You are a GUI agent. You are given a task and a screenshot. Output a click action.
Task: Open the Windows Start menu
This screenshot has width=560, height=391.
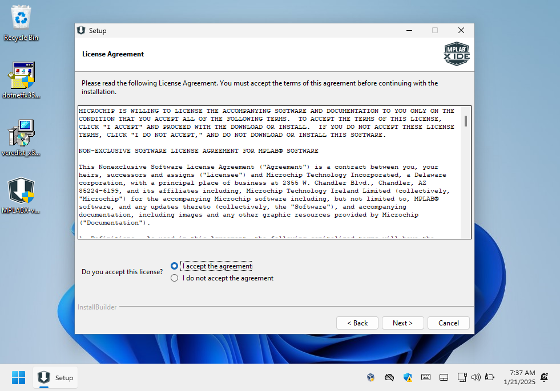coord(19,377)
